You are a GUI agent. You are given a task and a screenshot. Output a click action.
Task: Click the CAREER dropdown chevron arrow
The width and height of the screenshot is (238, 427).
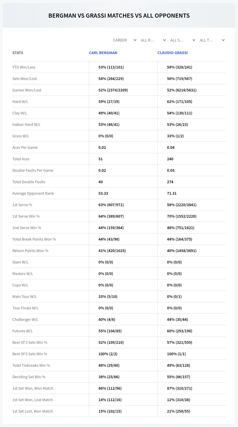coord(135,40)
